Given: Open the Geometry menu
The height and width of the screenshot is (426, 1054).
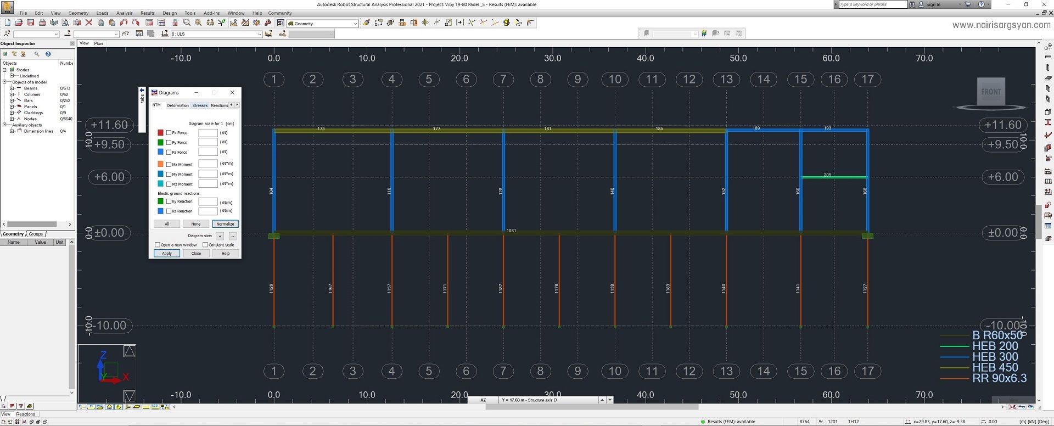Looking at the screenshot, I should [x=79, y=13].
